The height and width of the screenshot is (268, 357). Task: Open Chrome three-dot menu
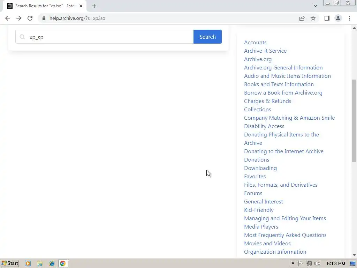(x=349, y=18)
